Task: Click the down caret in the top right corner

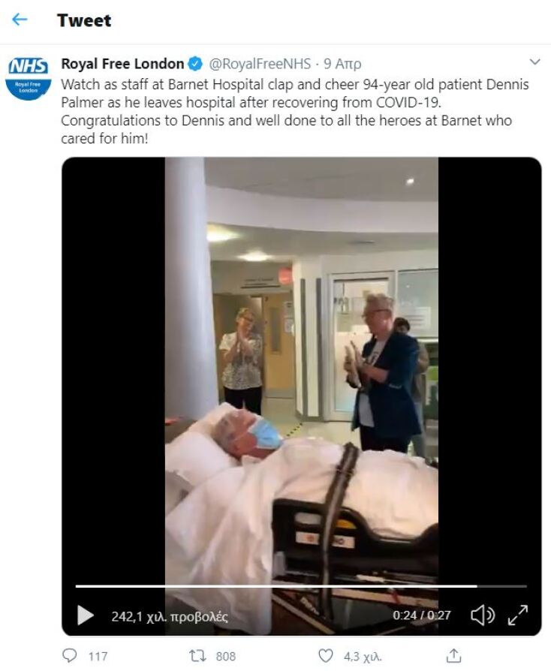Action: coord(535,60)
